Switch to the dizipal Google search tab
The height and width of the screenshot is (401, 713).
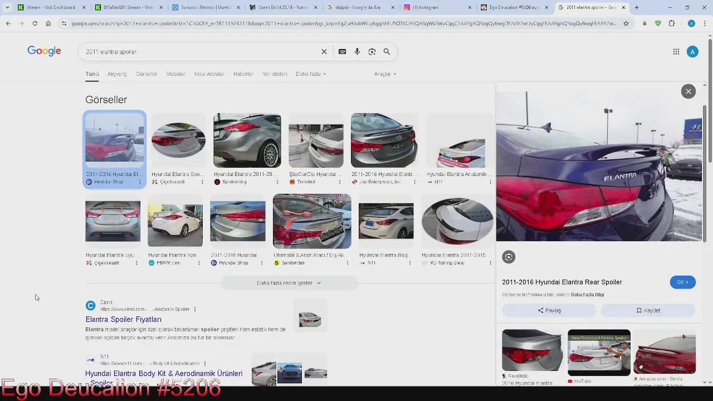(x=359, y=7)
